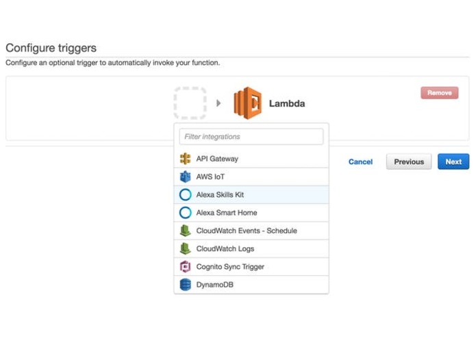Click the Alexa Skills Kit ring icon
Image resolution: width=476 pixels, height=338 pixels.
[x=185, y=194]
